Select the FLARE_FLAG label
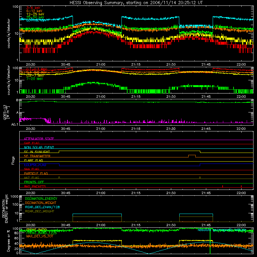 click(x=33, y=160)
